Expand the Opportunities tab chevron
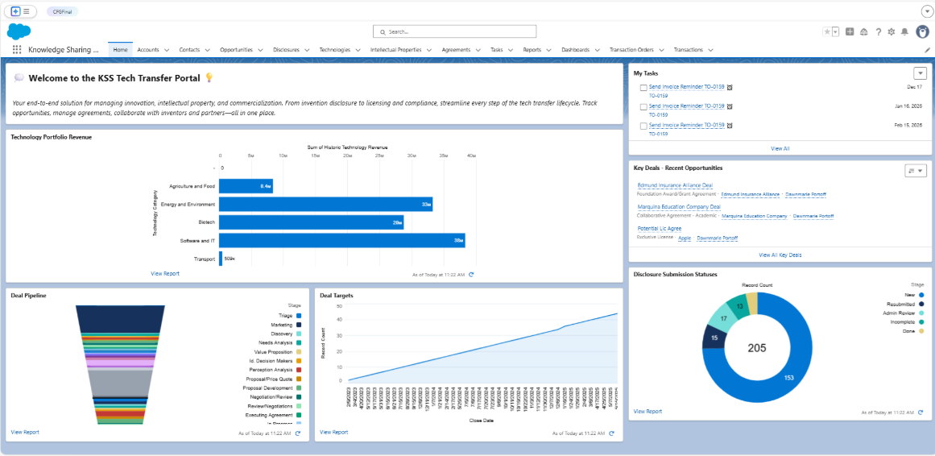Screen dimensions: 935x456 [x=261, y=50]
